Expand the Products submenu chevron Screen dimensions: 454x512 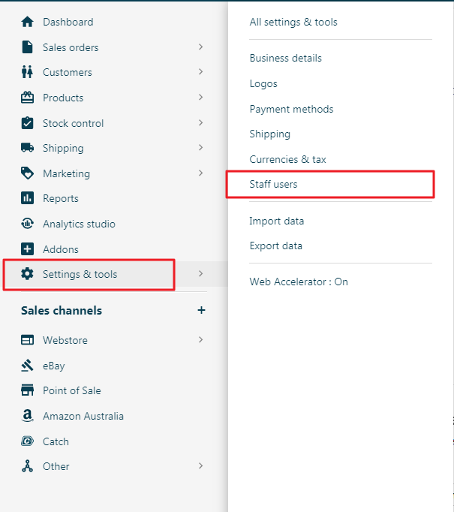(x=201, y=98)
